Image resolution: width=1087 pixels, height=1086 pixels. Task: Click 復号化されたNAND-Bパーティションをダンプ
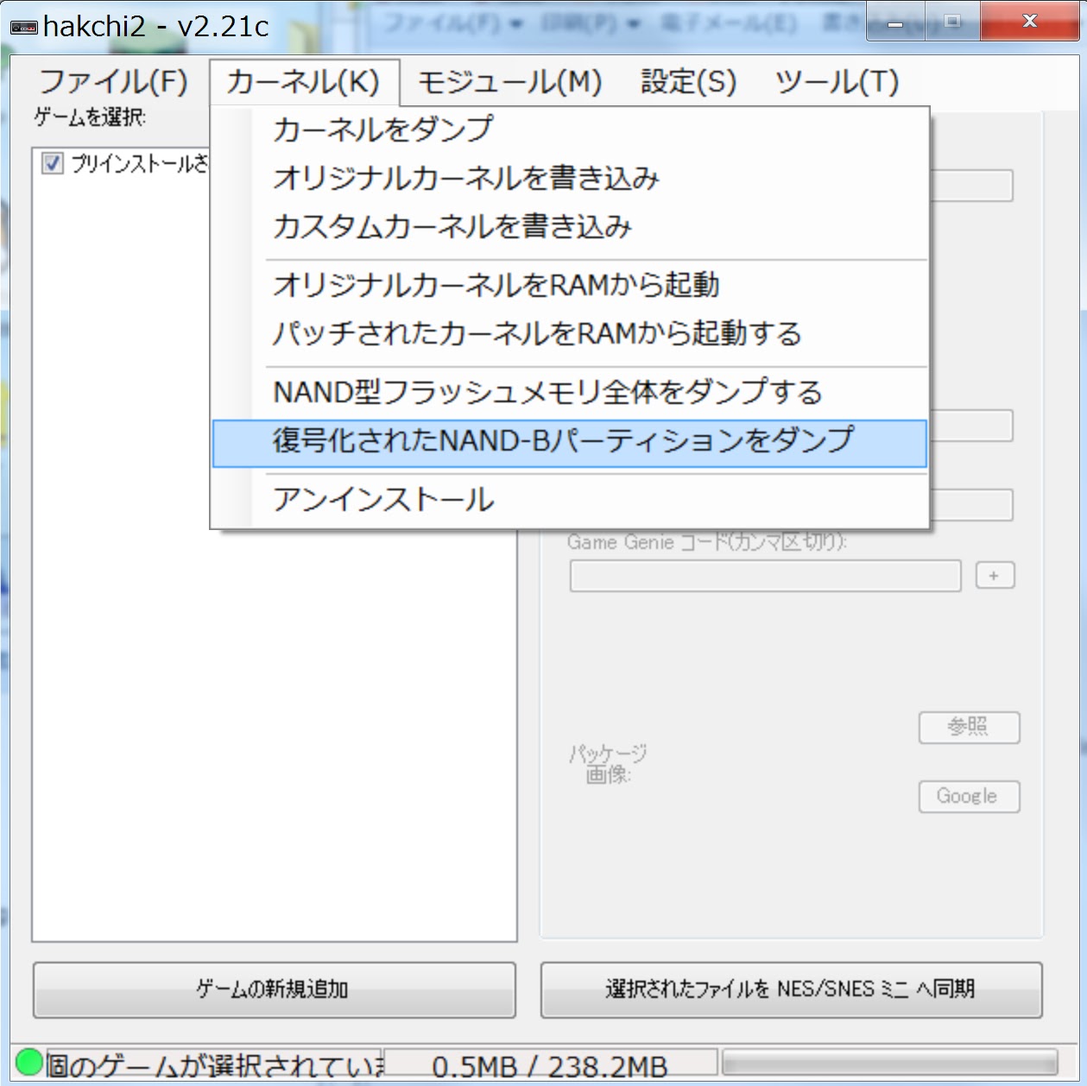[x=570, y=443]
